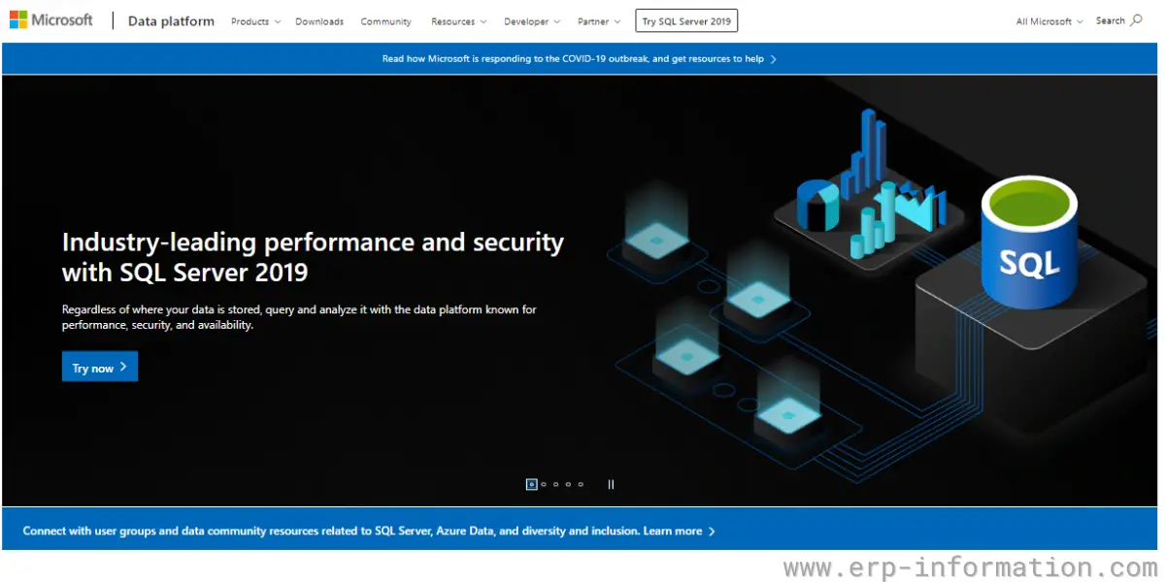Open the All Microsoft dropdown

coord(1049,21)
